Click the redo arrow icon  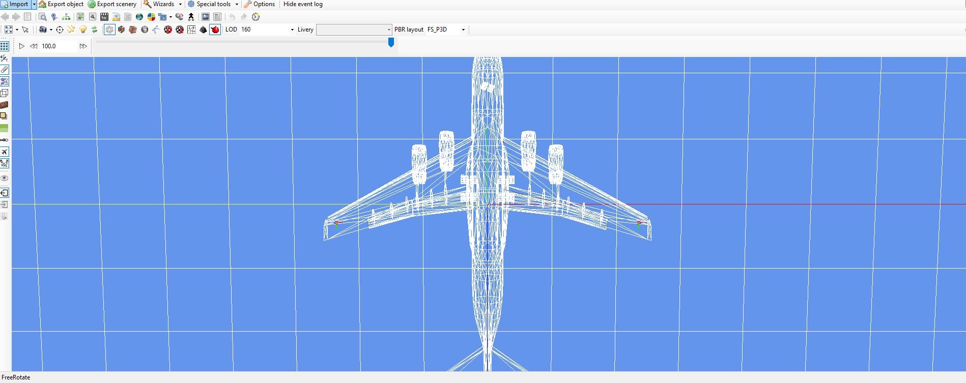coord(244,17)
